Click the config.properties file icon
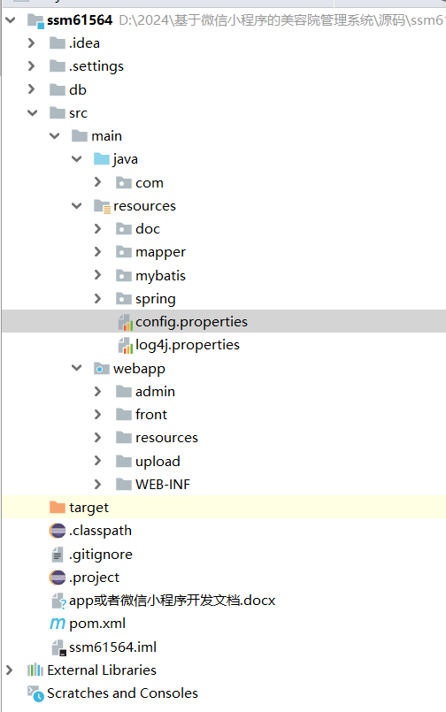 click(x=125, y=322)
